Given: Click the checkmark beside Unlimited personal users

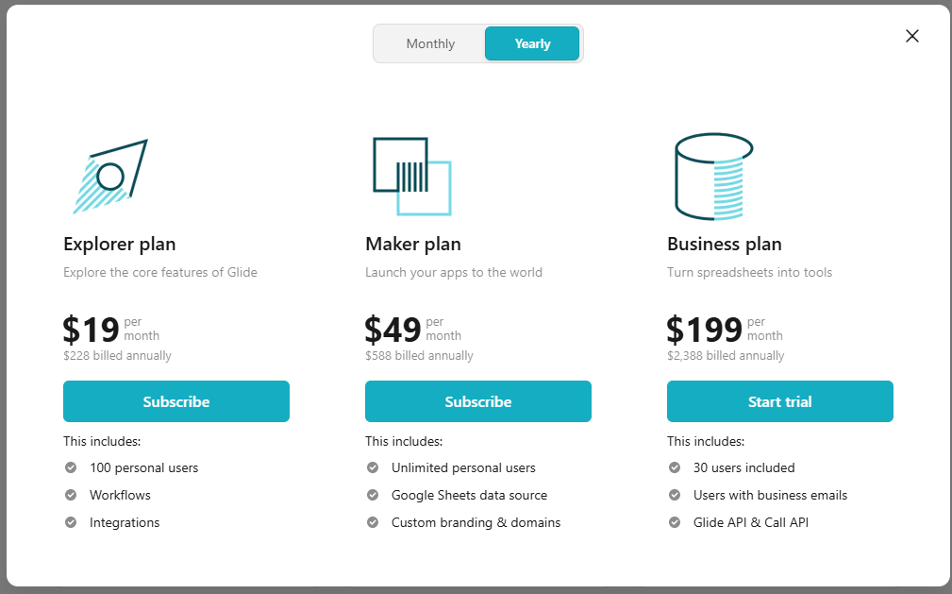Looking at the screenshot, I should click(371, 467).
